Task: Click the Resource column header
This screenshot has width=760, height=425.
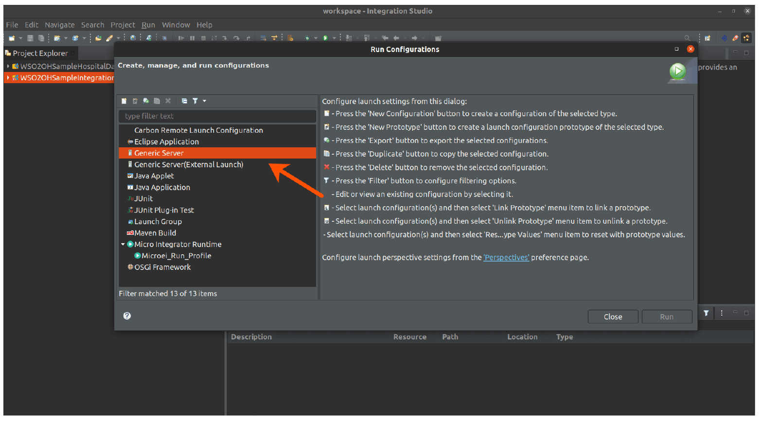Action: pos(410,337)
